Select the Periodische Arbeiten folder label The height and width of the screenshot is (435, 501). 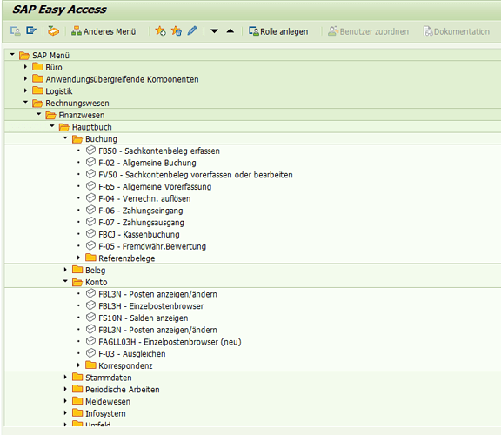(x=123, y=390)
